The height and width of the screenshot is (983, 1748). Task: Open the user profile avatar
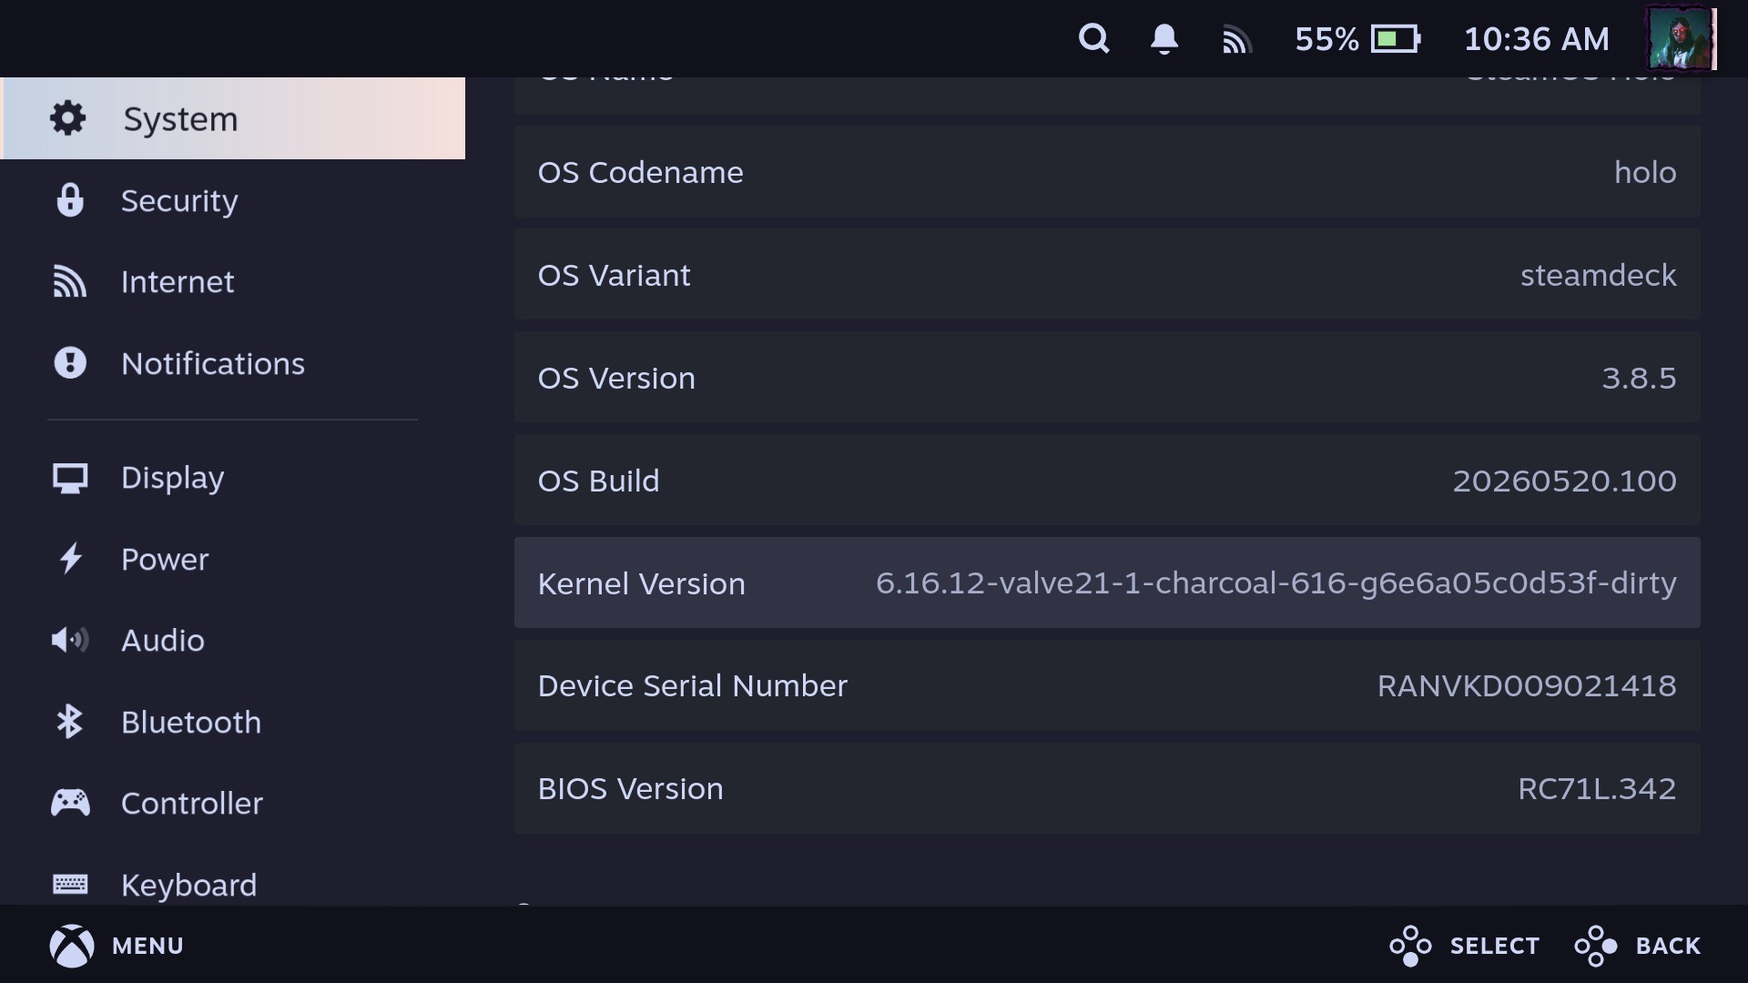[x=1682, y=39]
